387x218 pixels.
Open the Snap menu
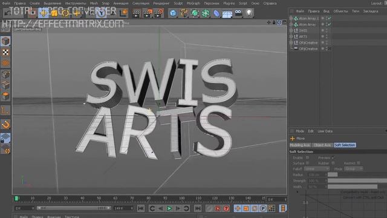[x=106, y=4]
